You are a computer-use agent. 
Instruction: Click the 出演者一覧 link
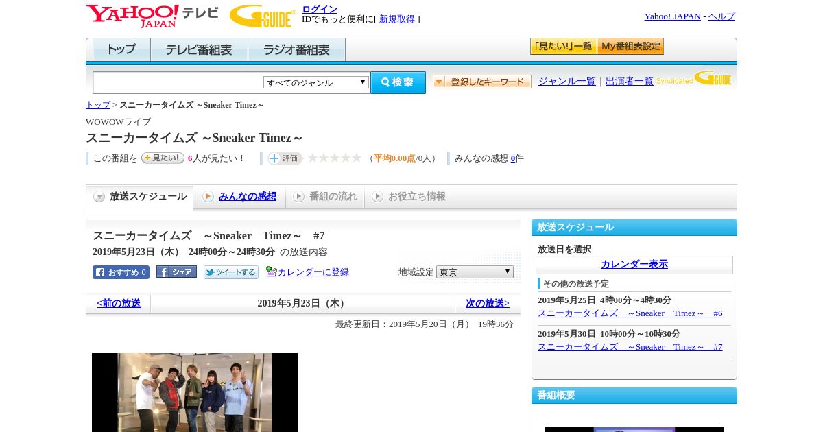pyautogui.click(x=630, y=81)
